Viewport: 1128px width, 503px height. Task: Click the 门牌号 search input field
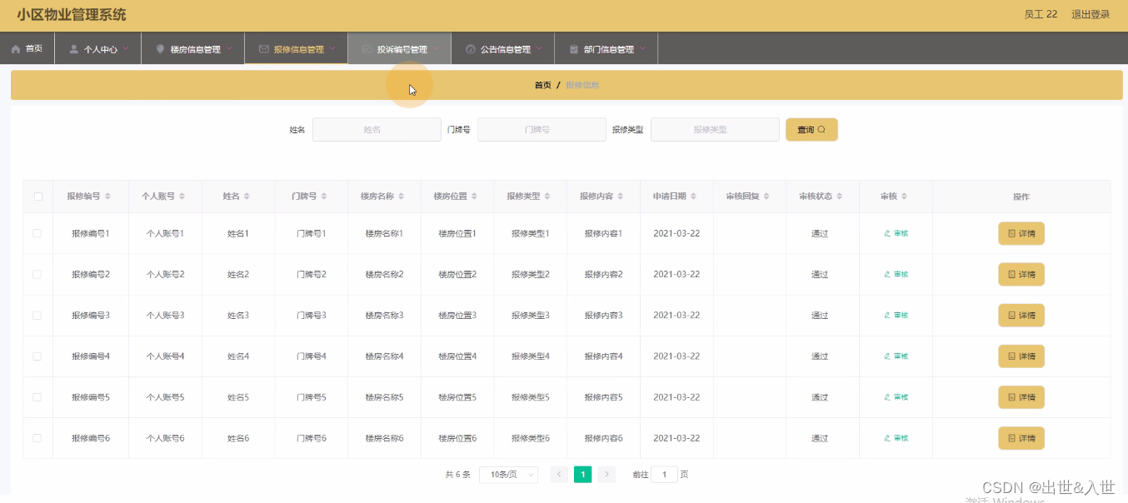[542, 130]
